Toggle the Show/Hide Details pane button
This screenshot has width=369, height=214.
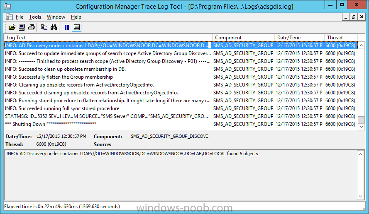pos(77,27)
